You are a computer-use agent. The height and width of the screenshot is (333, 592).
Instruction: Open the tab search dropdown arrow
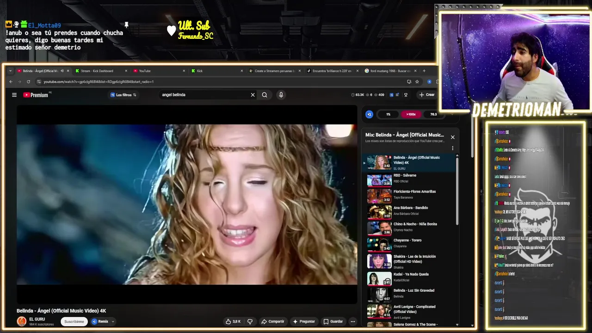pos(10,71)
